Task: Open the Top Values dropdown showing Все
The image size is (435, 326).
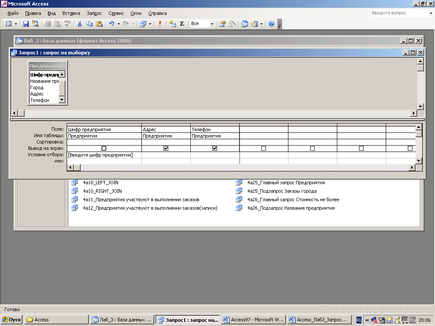Action: pos(212,24)
